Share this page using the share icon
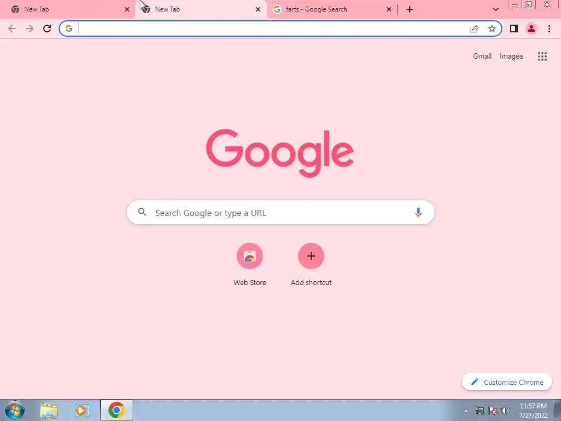This screenshot has width=561, height=421. coord(474,29)
